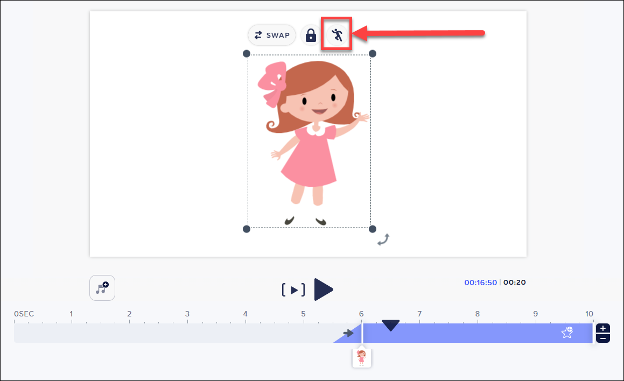Click the SWAP button above the character
This screenshot has height=381, width=624.
tap(272, 36)
